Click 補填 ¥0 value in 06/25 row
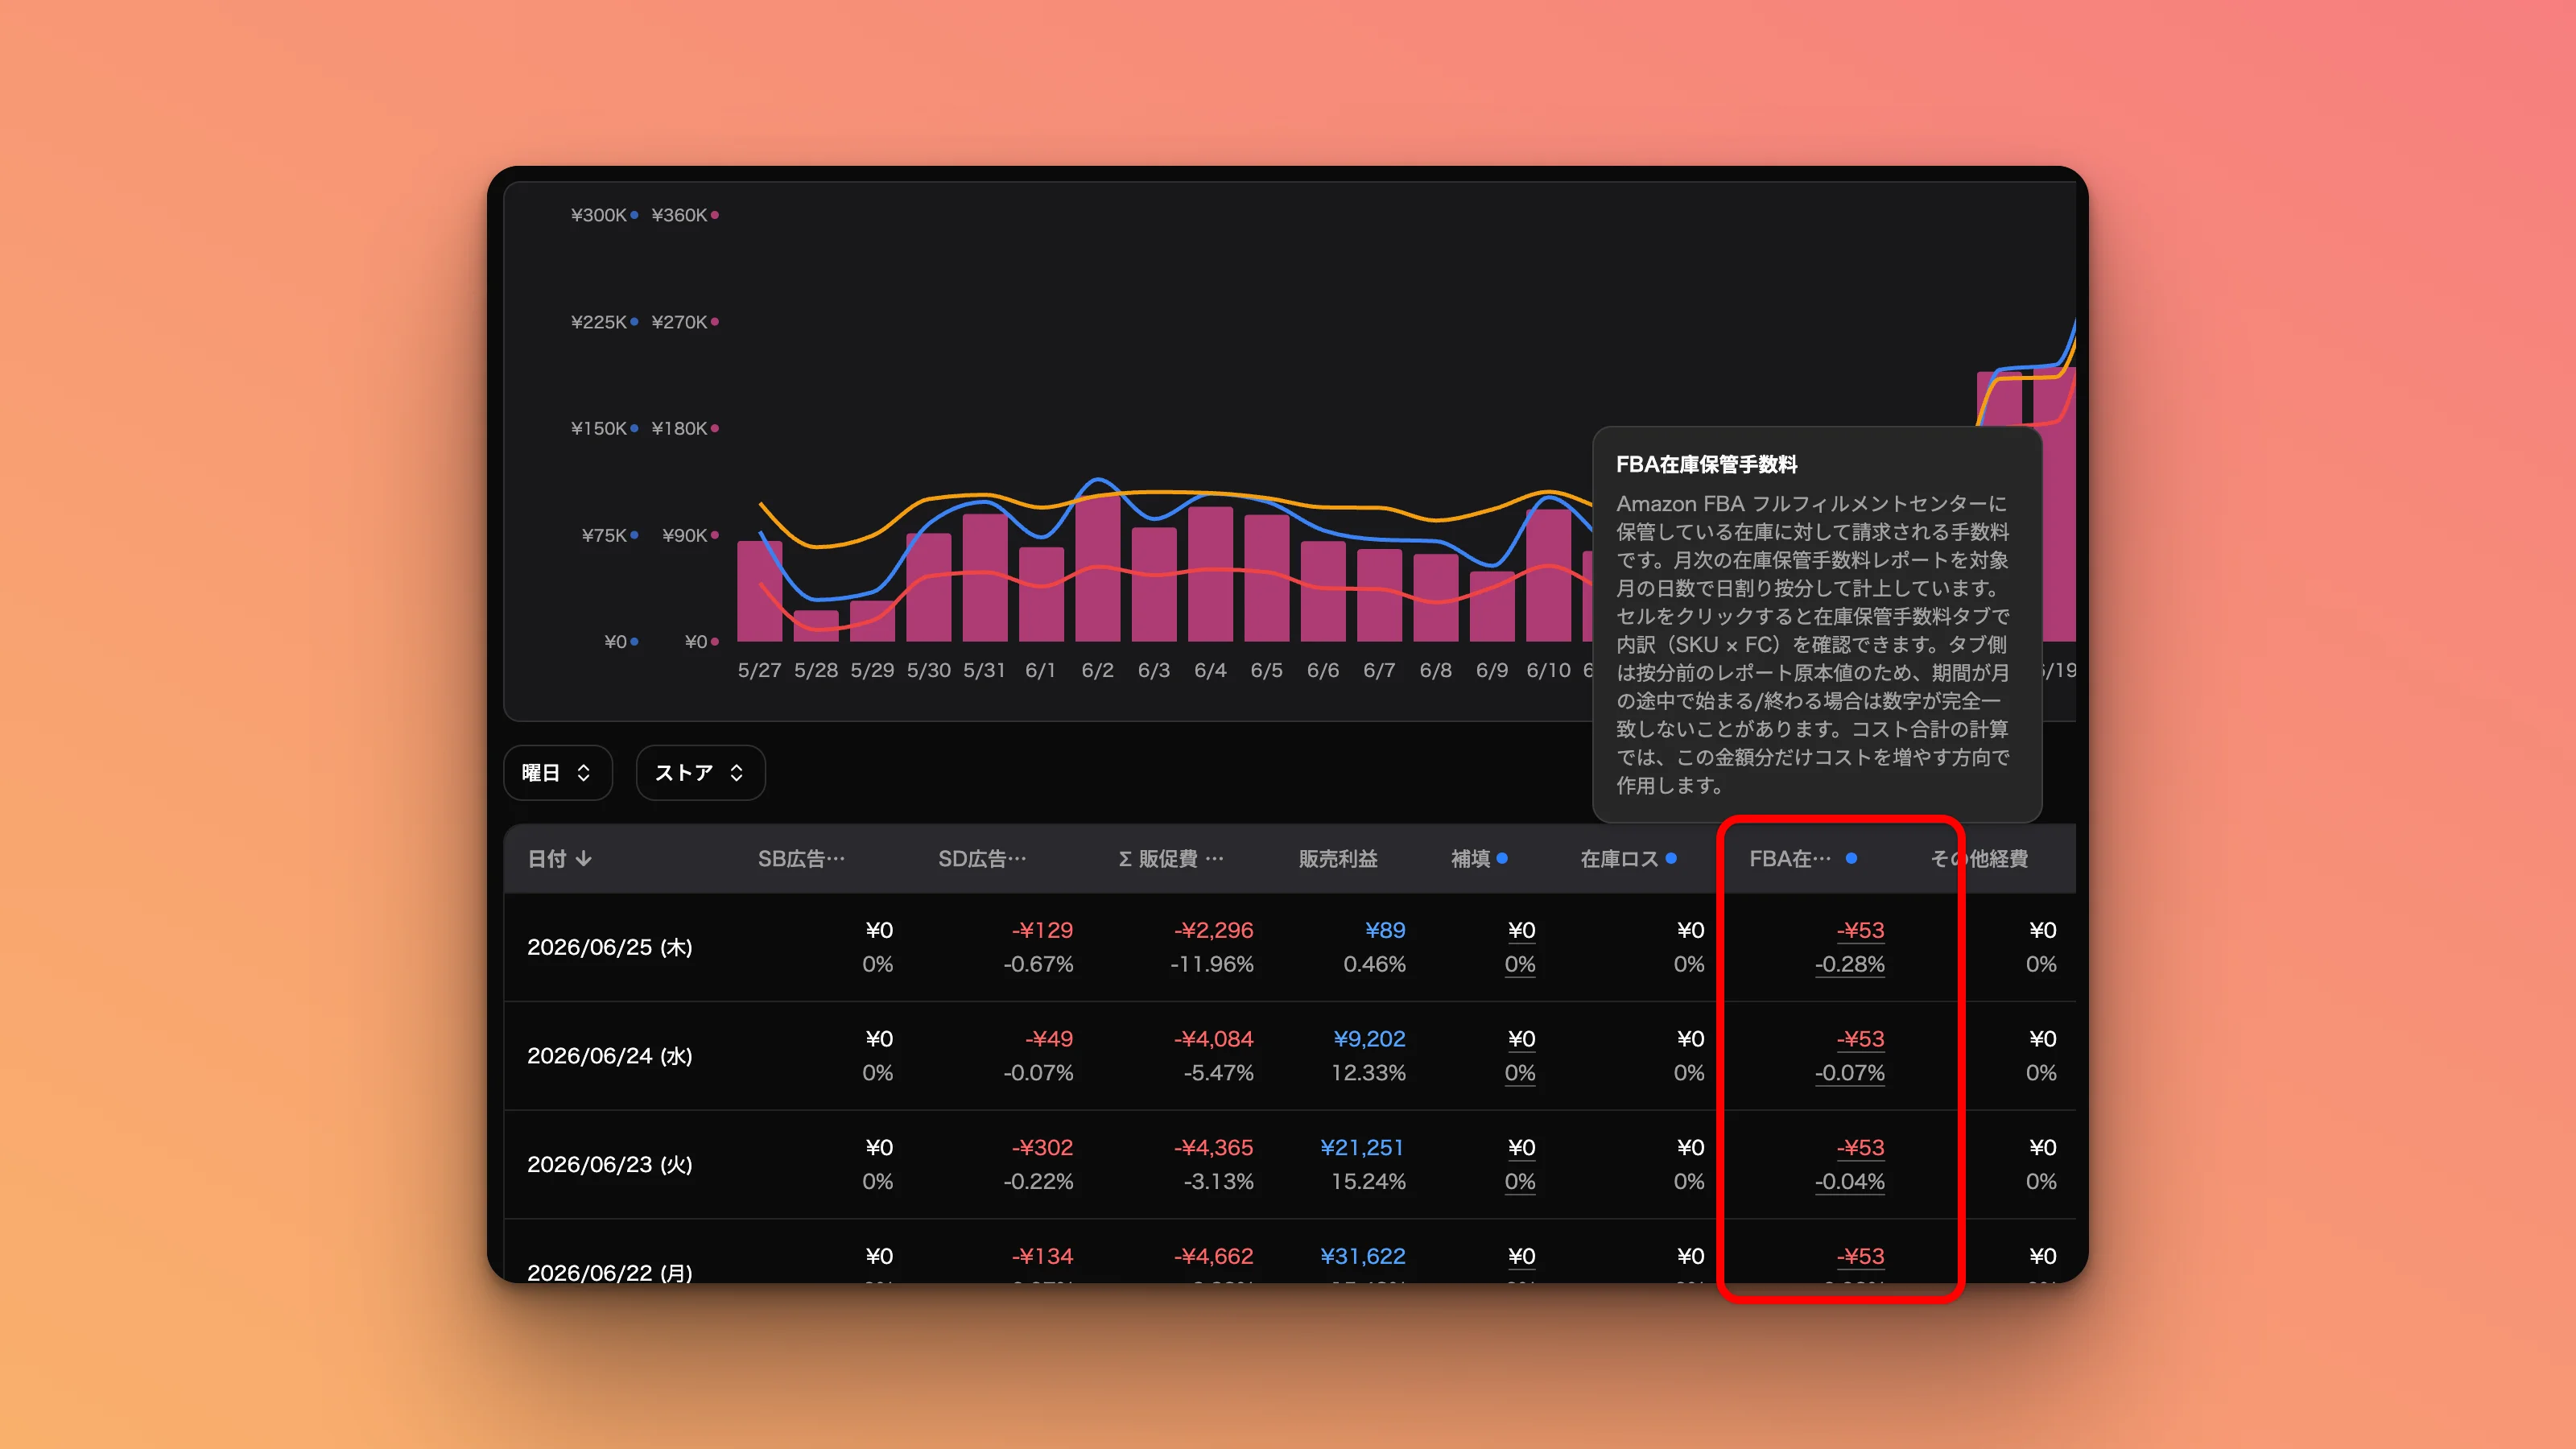 (x=1521, y=930)
